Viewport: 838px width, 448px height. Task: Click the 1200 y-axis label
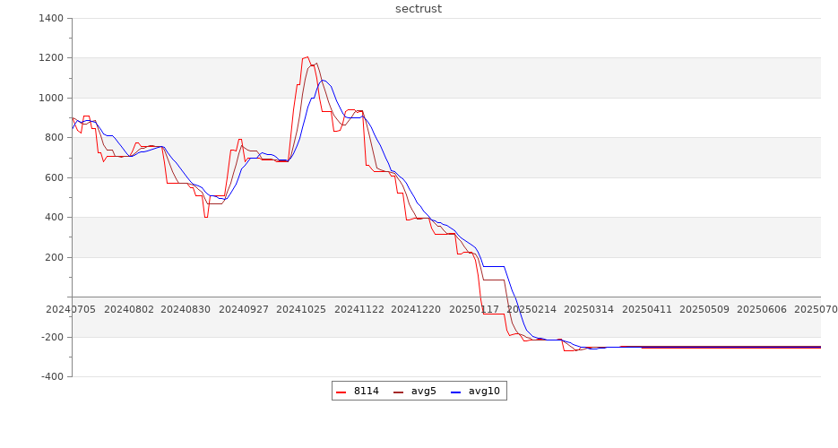click(x=51, y=57)
